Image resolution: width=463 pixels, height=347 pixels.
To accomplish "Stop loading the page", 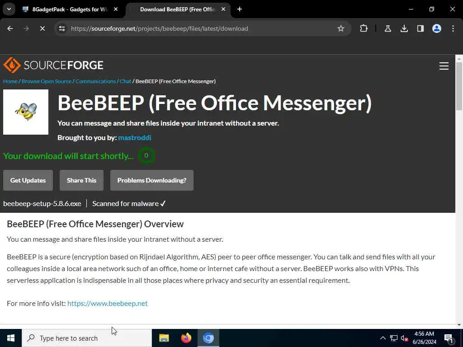I will pyautogui.click(x=43, y=28).
